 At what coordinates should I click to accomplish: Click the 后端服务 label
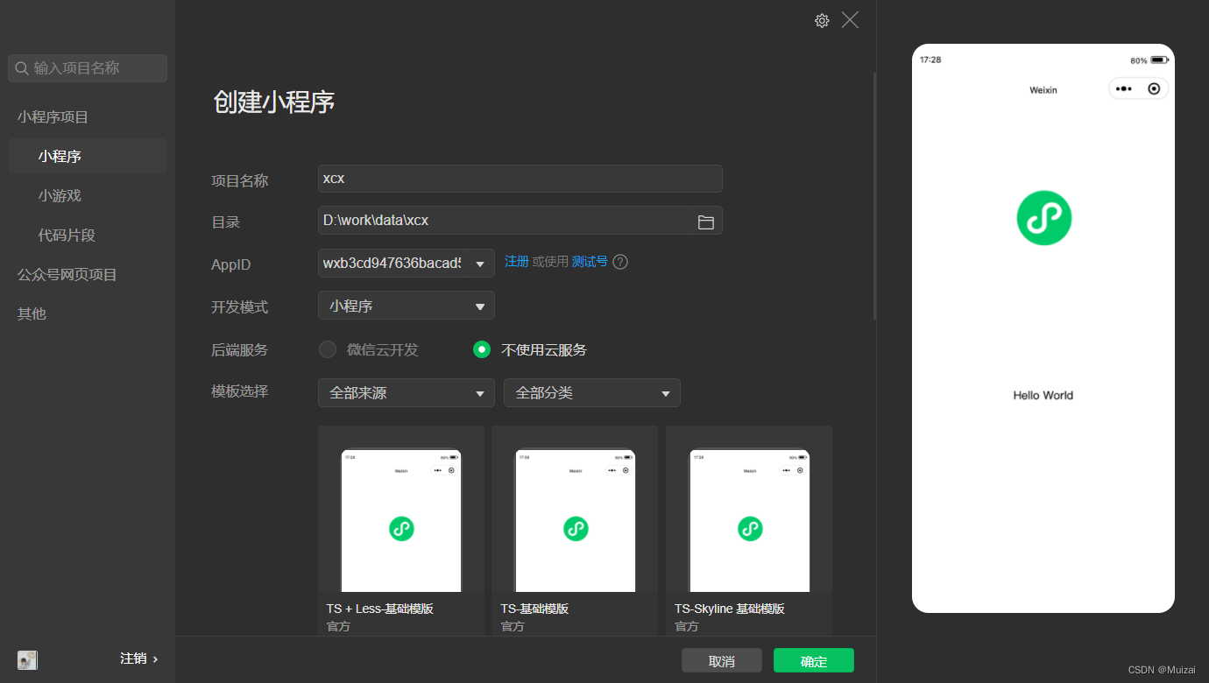click(240, 349)
